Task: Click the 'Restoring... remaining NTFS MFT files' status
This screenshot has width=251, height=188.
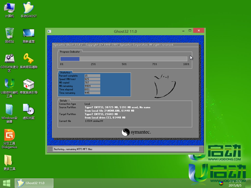Action: click(73, 149)
